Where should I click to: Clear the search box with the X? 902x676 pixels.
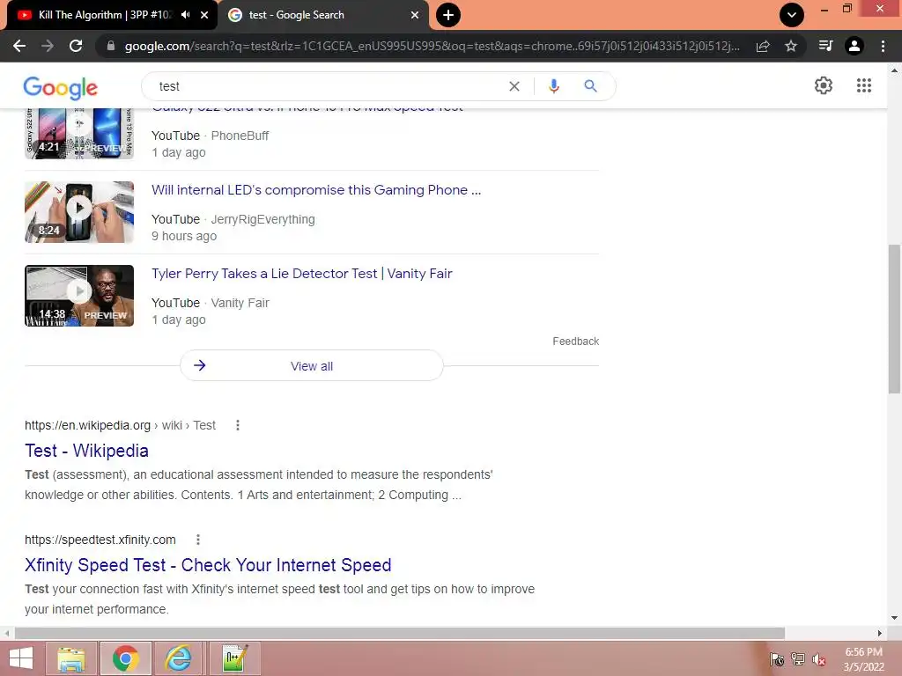tap(514, 86)
